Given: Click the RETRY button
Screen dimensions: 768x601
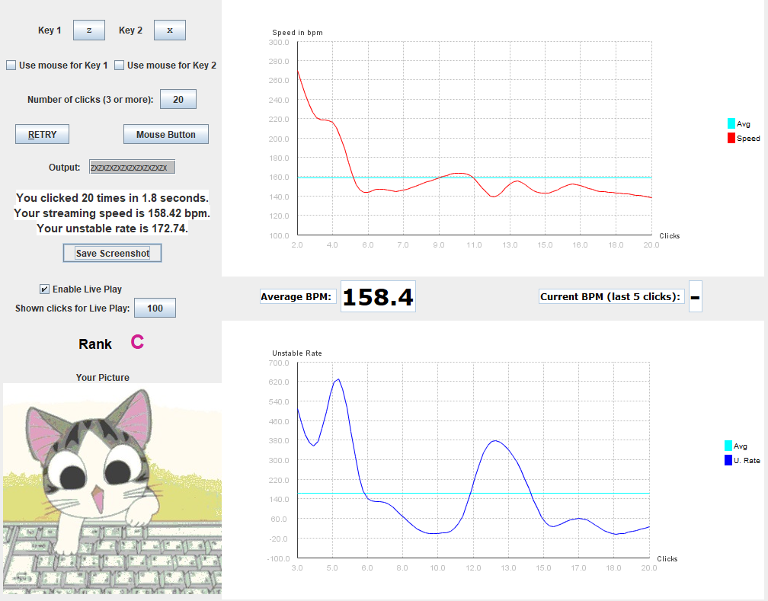Looking at the screenshot, I should pyautogui.click(x=42, y=134).
